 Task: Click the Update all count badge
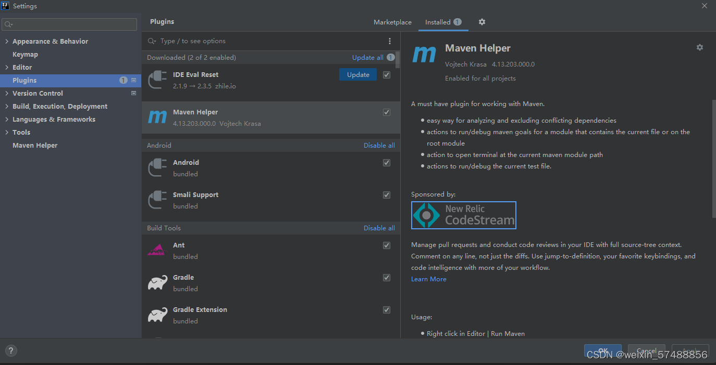[390, 58]
